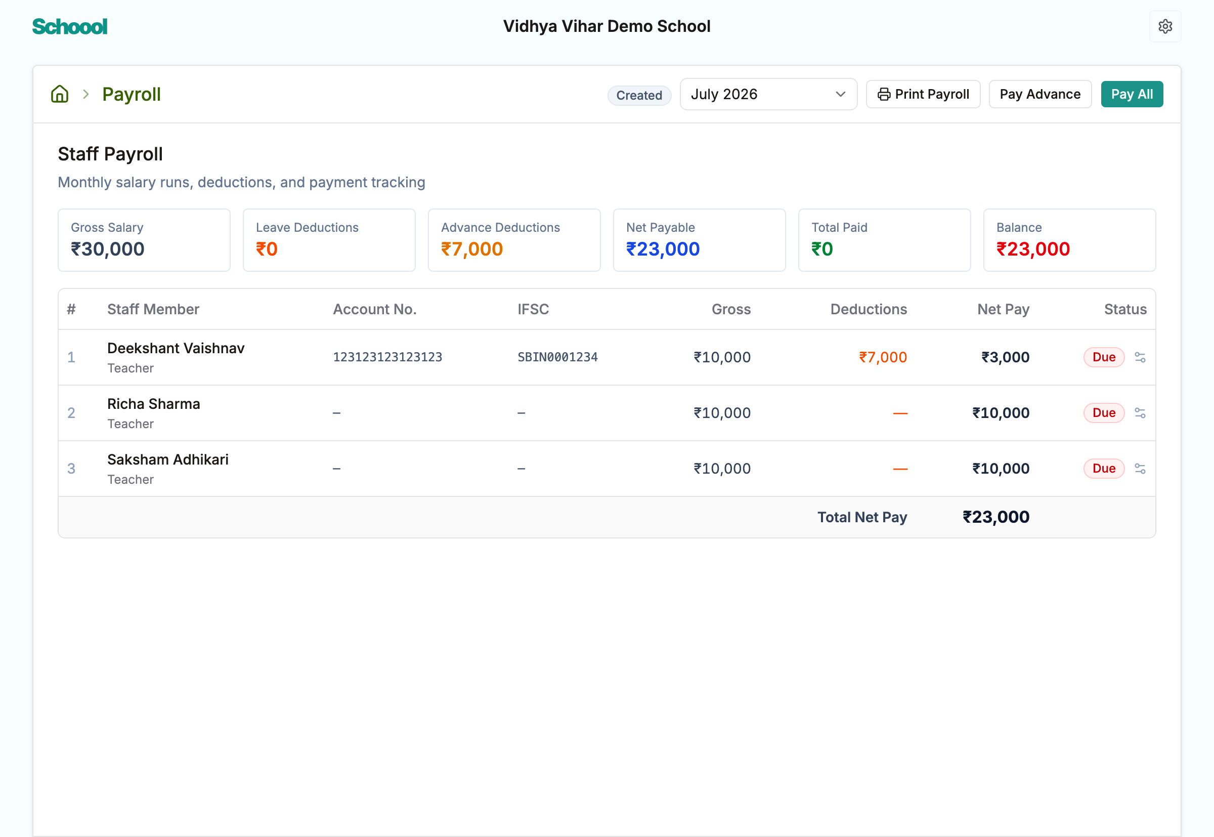Click the breadcrumb chevron separator
The height and width of the screenshot is (837, 1214).
pos(86,95)
